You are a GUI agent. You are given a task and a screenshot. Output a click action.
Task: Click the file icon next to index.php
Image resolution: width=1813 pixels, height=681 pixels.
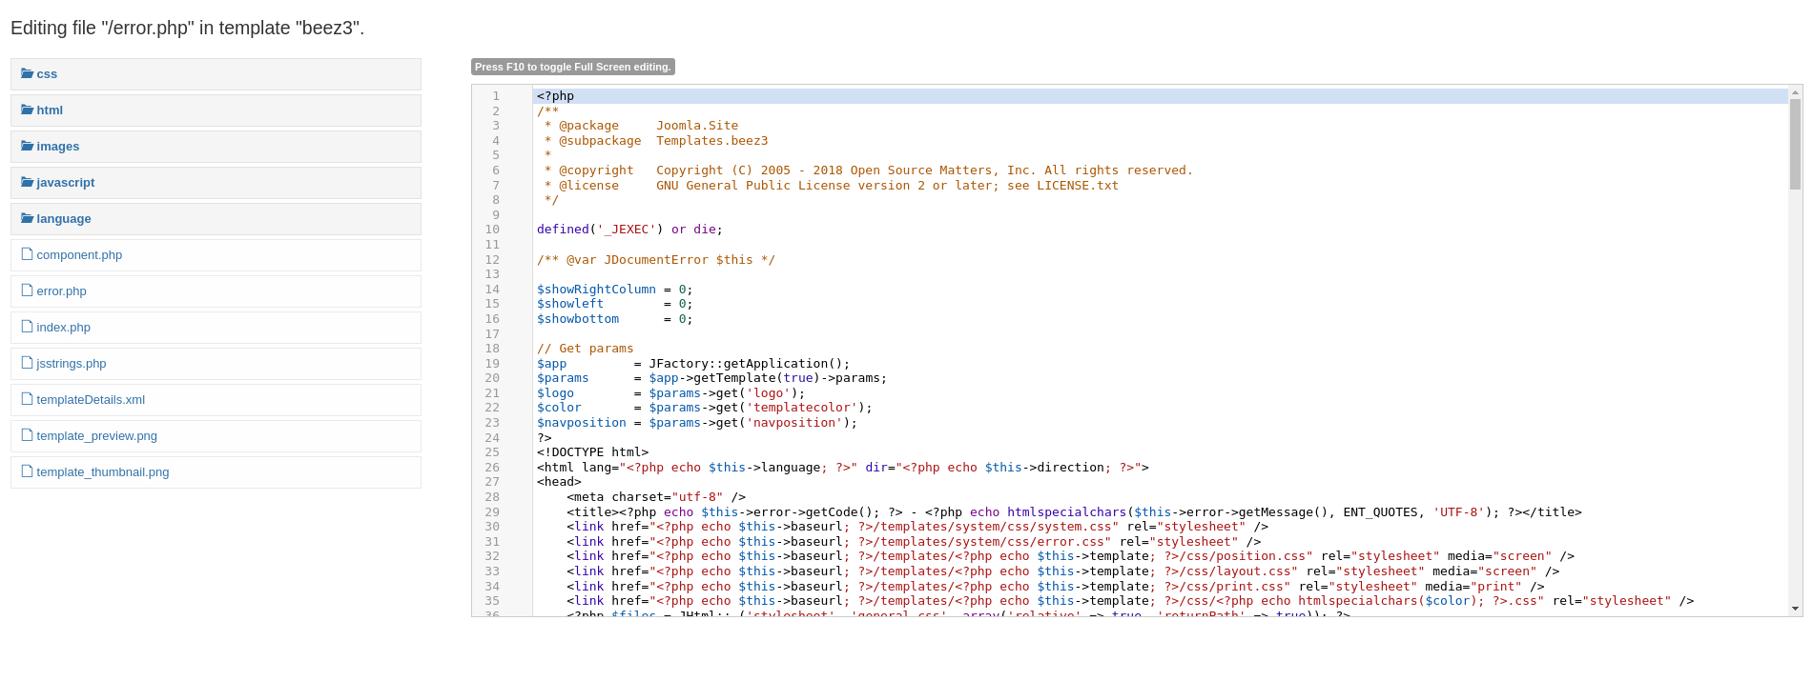coord(28,327)
